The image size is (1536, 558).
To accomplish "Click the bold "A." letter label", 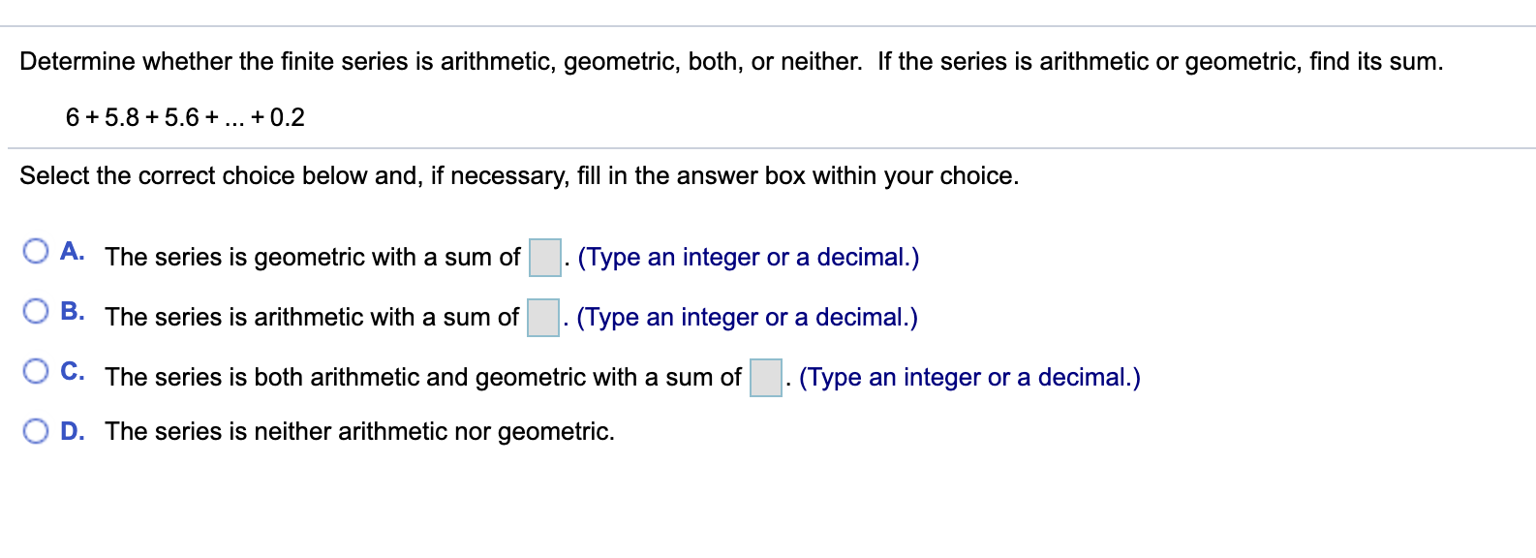I will 72,252.
